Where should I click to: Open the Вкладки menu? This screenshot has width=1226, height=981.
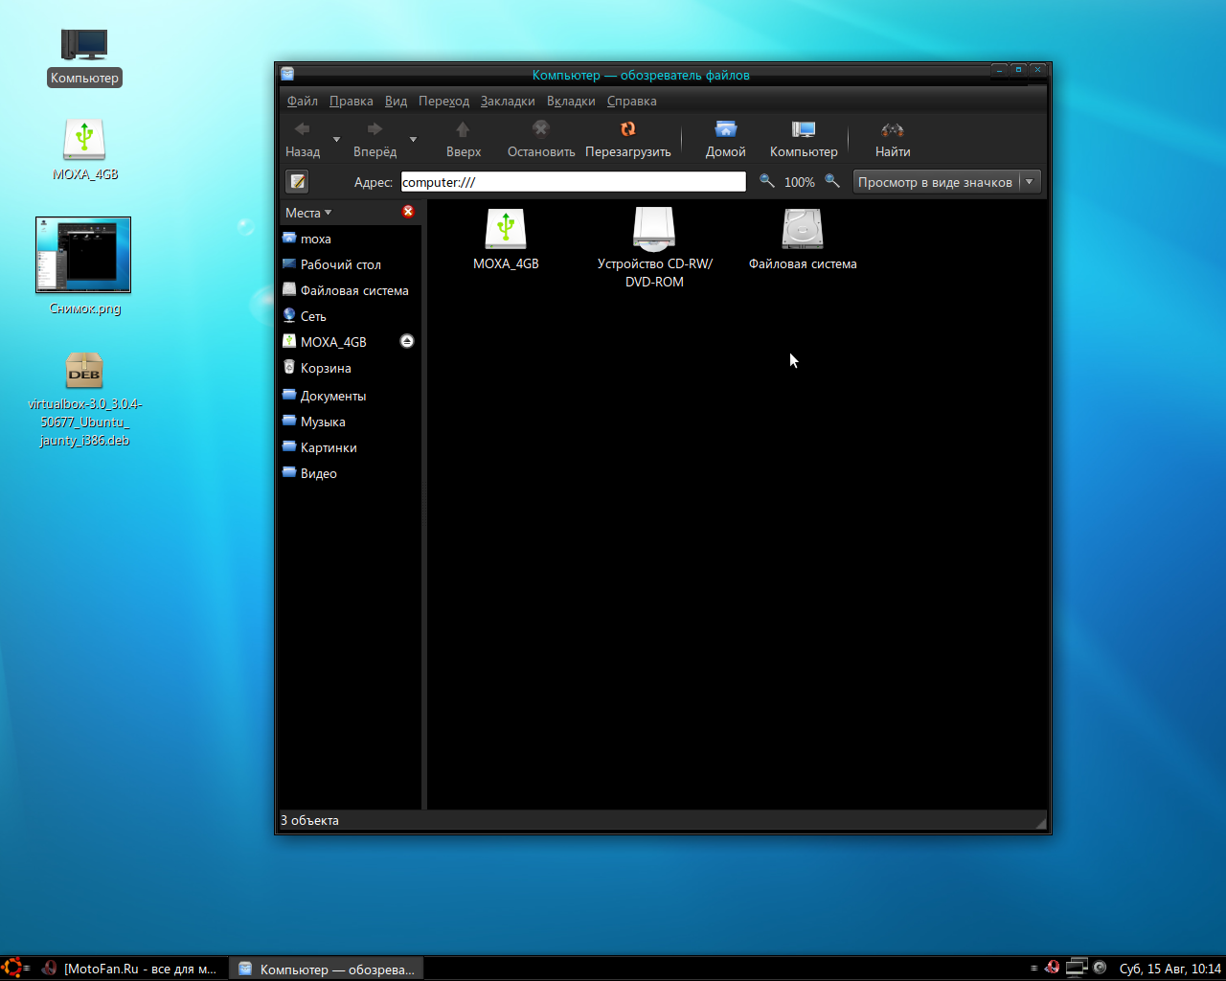click(x=571, y=101)
